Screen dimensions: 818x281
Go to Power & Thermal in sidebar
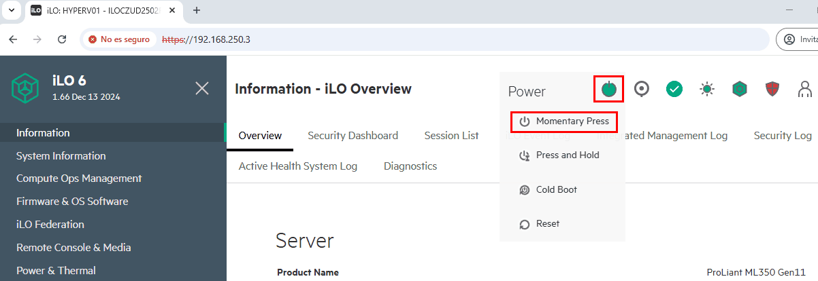click(x=56, y=271)
